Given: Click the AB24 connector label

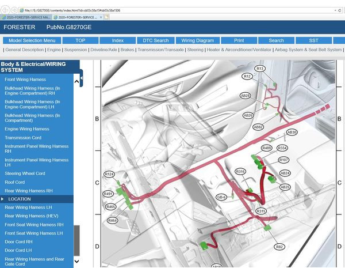Looking at the screenshot, I should [285, 173].
